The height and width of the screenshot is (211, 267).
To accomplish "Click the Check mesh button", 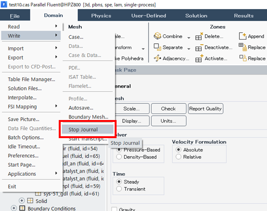I will pyautogui.click(x=169, y=109).
